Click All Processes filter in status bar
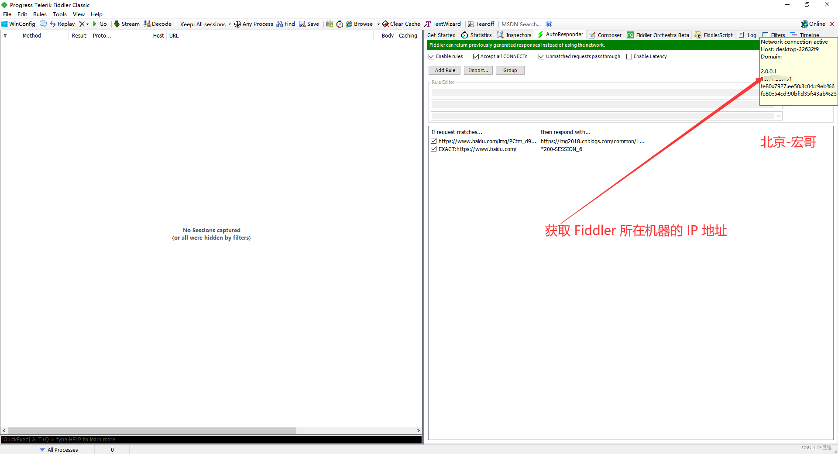 point(59,450)
